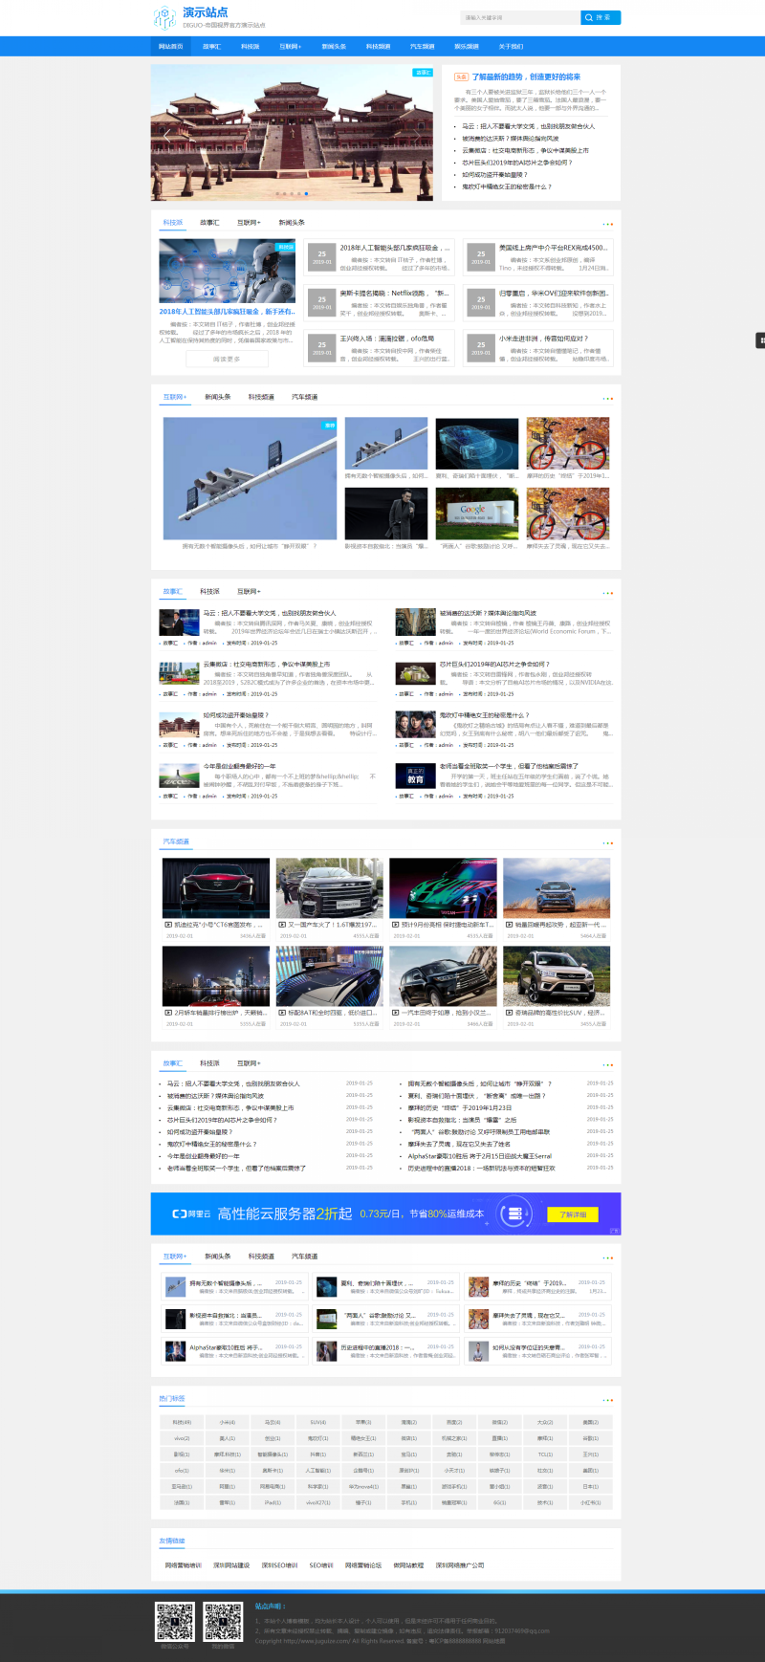This screenshot has width=765, height=1662.
Task: Click the three-dot icon in the 热门标签 section
Action: click(607, 1400)
